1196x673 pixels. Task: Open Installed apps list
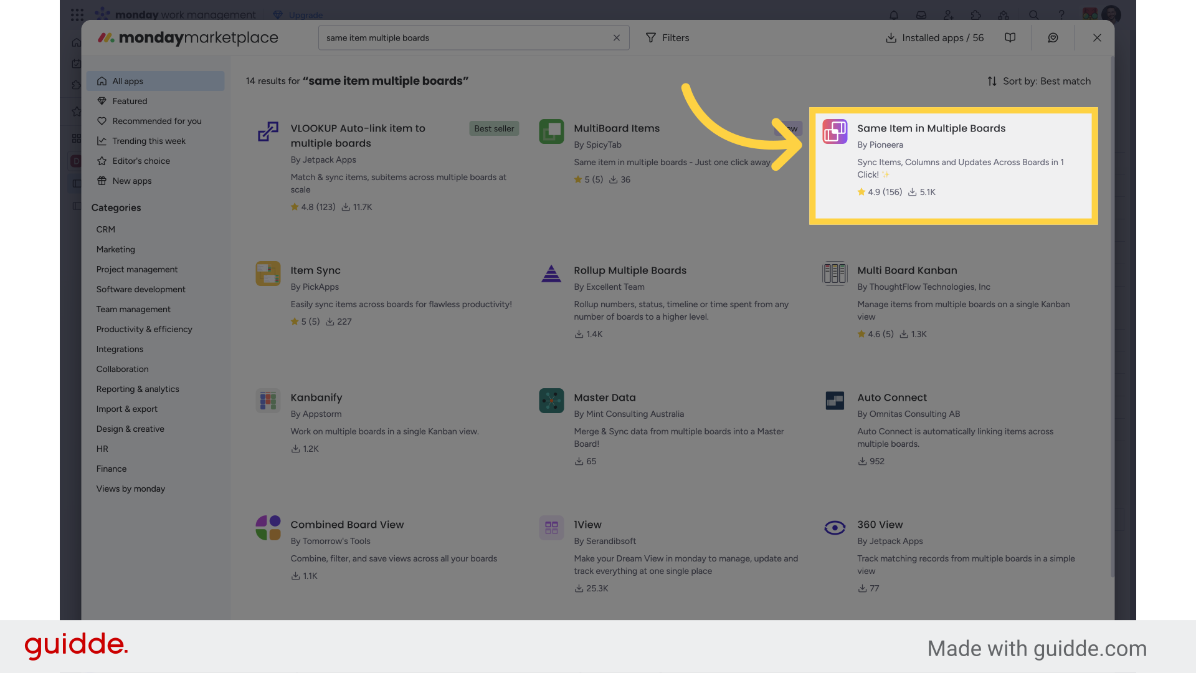[x=934, y=38]
